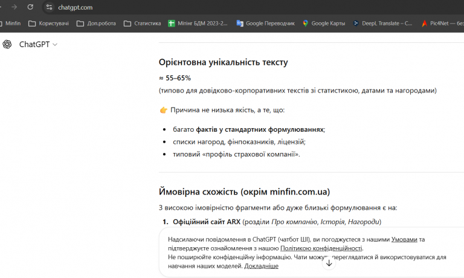
Task: Open the Google Переводчик bookmark
Action: (x=266, y=24)
